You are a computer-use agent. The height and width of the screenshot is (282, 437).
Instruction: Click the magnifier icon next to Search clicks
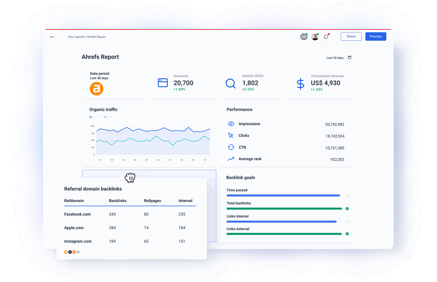[x=231, y=83]
